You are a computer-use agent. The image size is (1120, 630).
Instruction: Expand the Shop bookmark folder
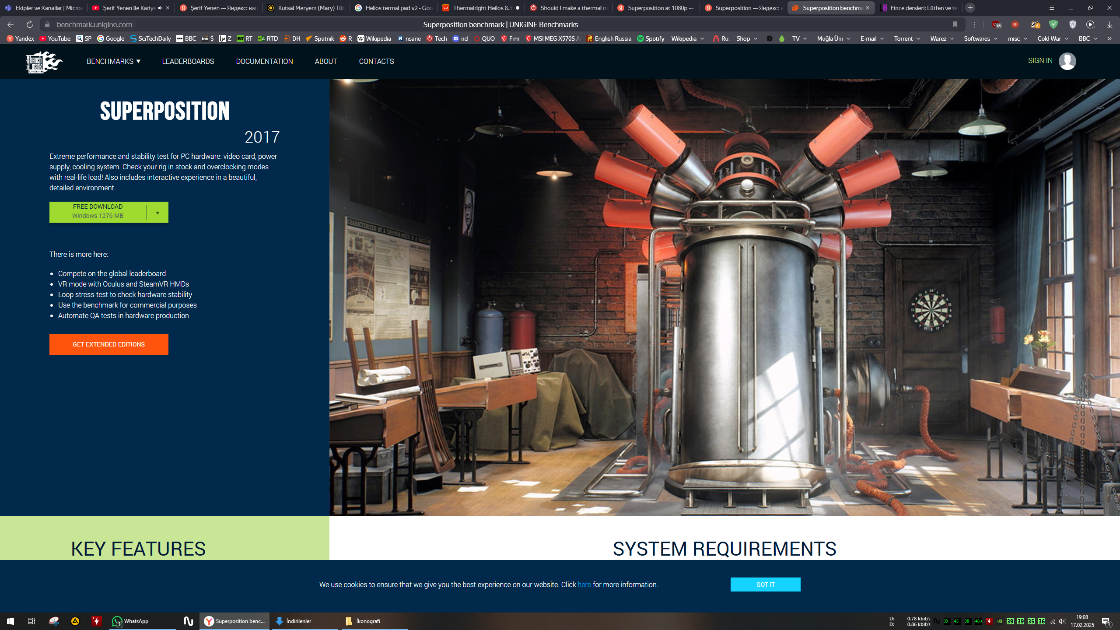click(x=746, y=38)
